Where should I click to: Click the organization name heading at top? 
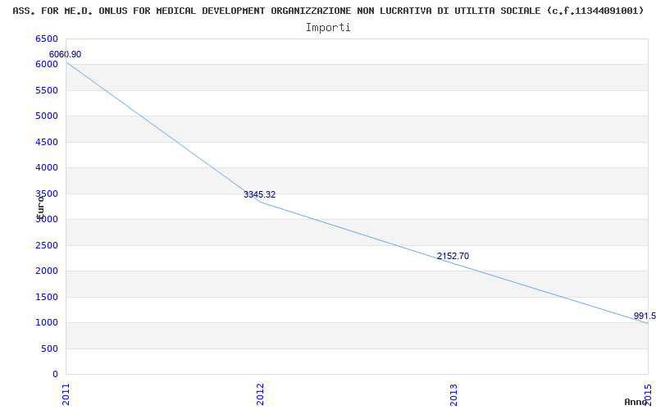click(328, 11)
